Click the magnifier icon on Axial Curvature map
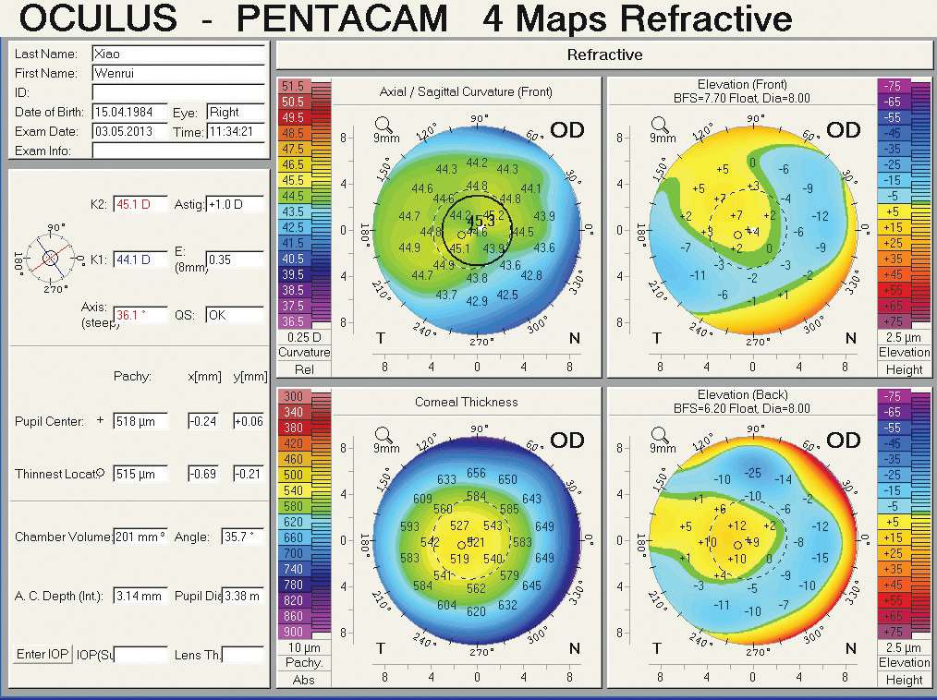This screenshot has height=700, width=937. click(x=383, y=126)
